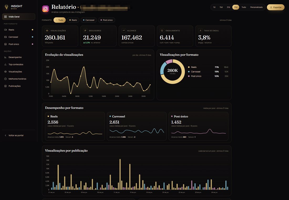
Task: Click the Post único icon in sidebar
Action: 6,44
